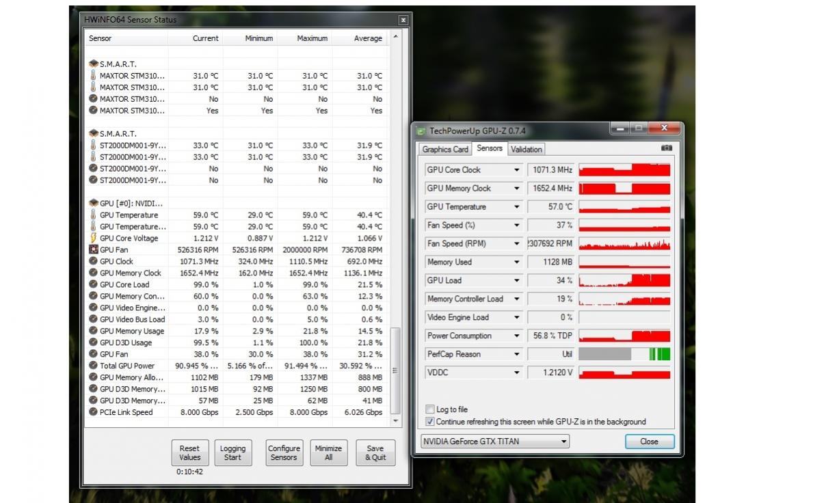Select the GPU Core Voltage 1.212 V row
The width and height of the screenshot is (839, 503).
pos(237,238)
